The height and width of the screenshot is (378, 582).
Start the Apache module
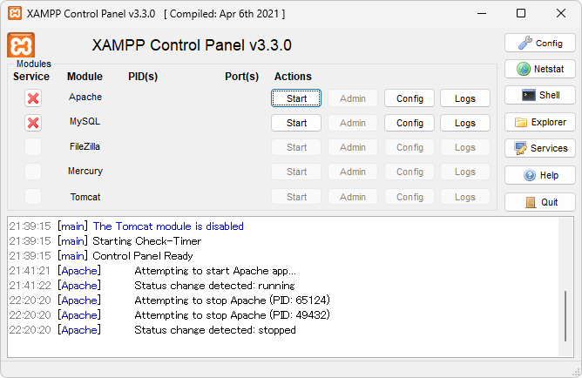(296, 98)
